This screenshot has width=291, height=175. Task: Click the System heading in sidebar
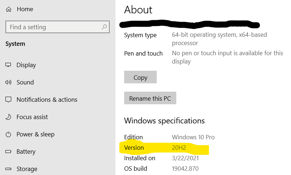click(15, 44)
